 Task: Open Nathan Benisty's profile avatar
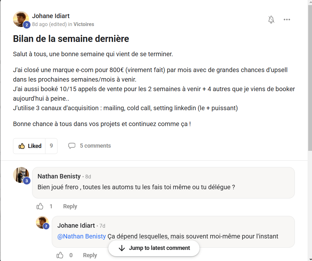coord(21,175)
